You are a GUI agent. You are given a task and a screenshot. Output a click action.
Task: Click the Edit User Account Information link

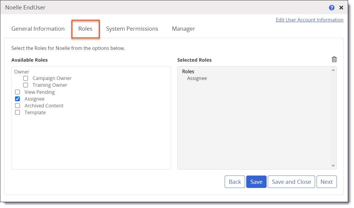309,20
